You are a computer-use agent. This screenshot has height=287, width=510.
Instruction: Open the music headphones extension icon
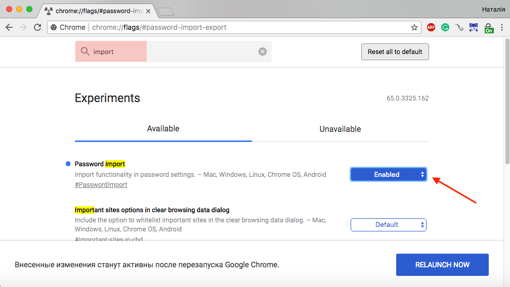474,27
